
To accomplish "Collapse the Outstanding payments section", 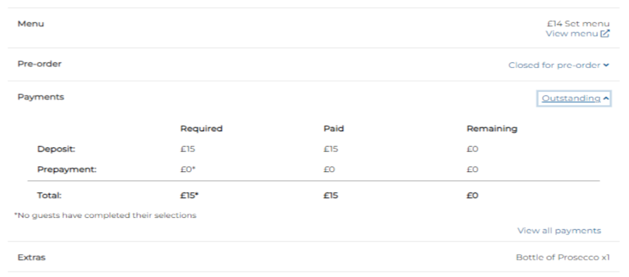I will 571,99.
